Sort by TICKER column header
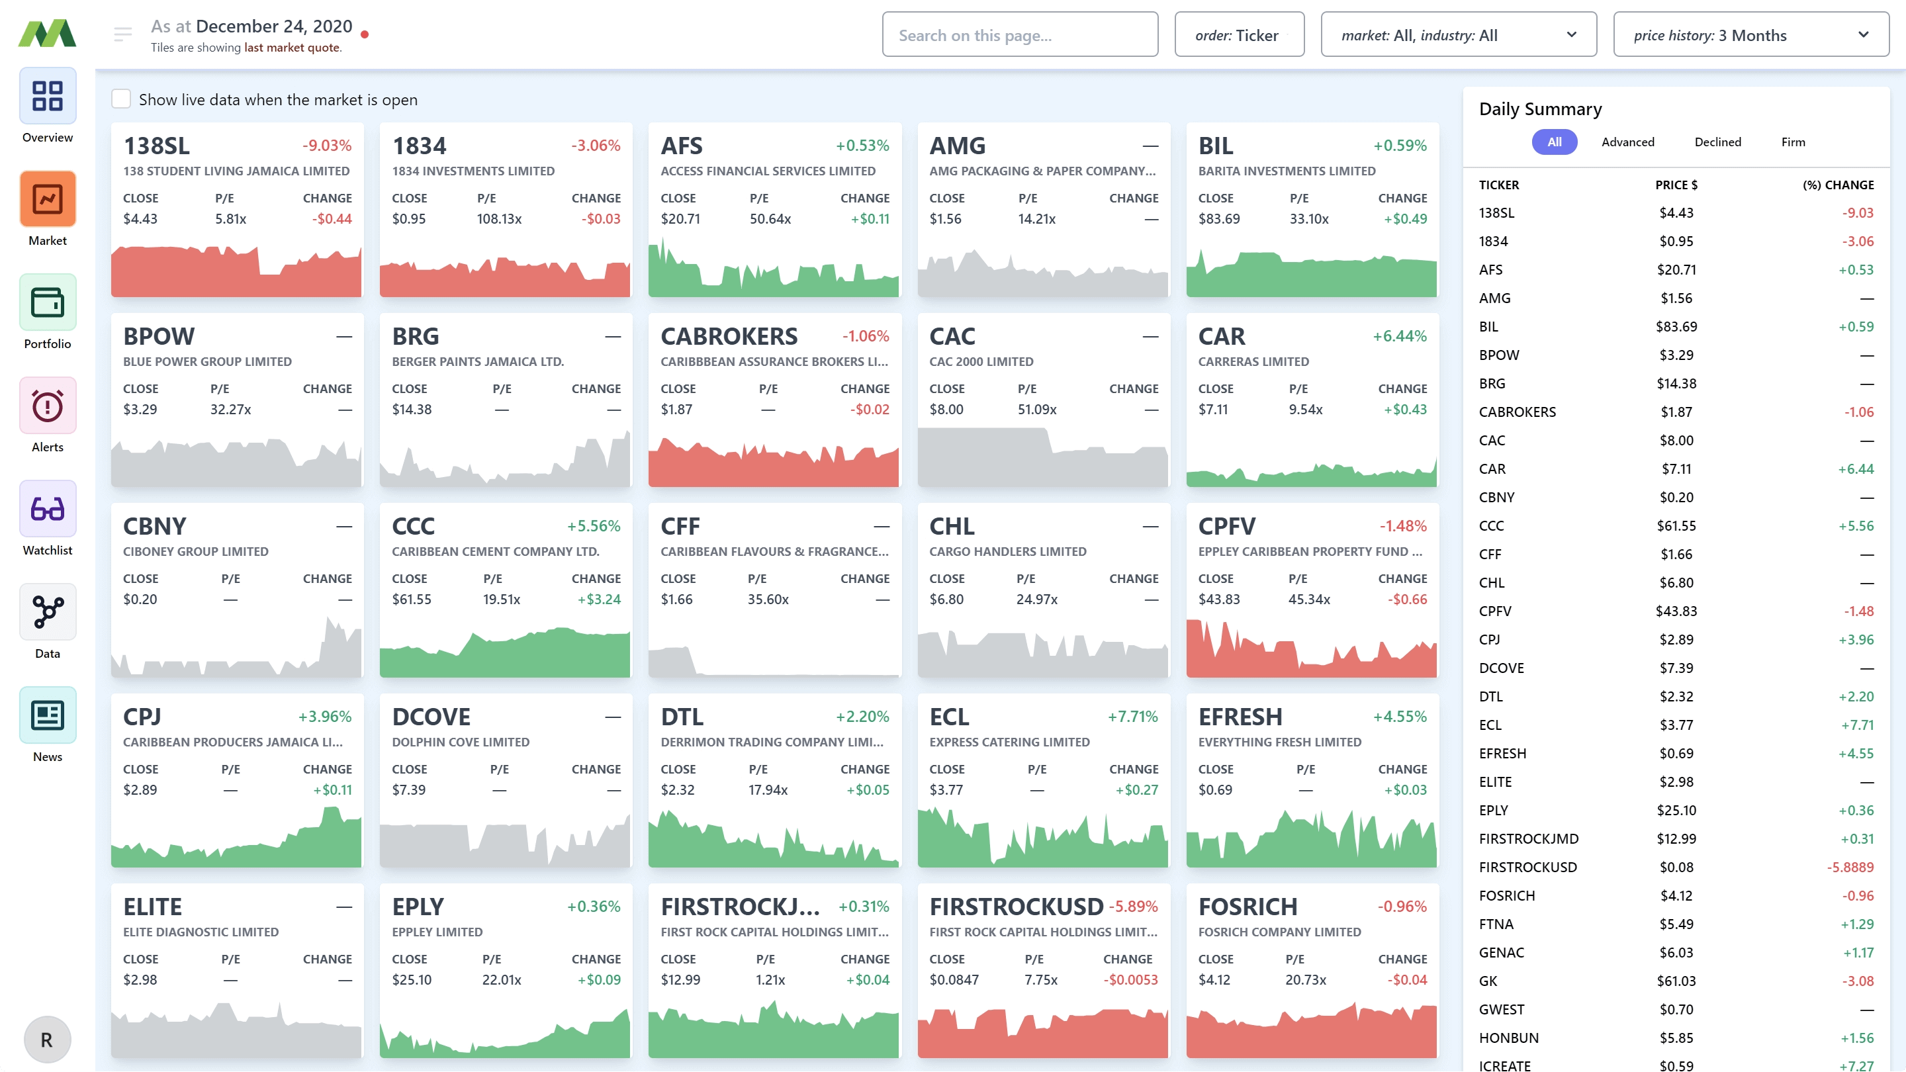This screenshot has height=1072, width=1906. [x=1498, y=185]
